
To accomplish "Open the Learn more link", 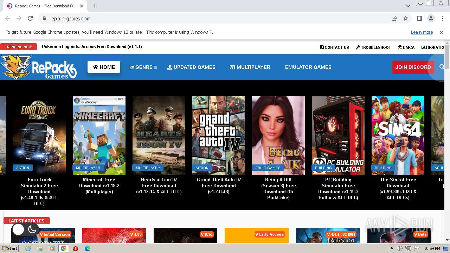I will [422, 32].
